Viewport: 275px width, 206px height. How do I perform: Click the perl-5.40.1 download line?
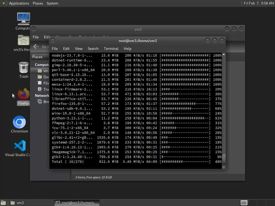(137, 70)
